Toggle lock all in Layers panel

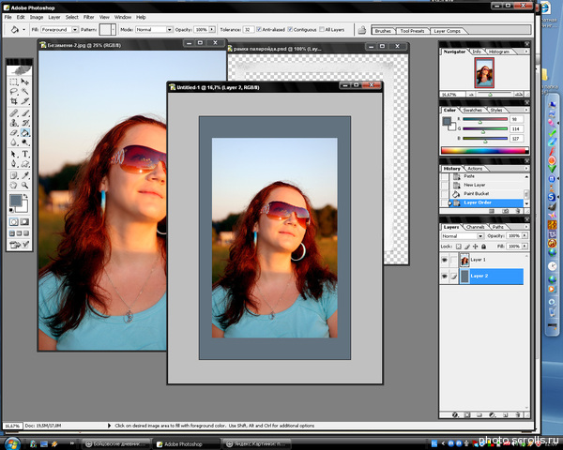click(x=483, y=247)
